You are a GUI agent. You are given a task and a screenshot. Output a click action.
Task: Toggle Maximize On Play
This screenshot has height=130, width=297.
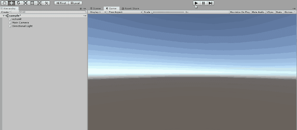click(240, 12)
